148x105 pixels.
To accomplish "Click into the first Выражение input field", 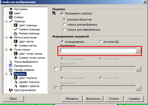I will [x=98, y=51].
